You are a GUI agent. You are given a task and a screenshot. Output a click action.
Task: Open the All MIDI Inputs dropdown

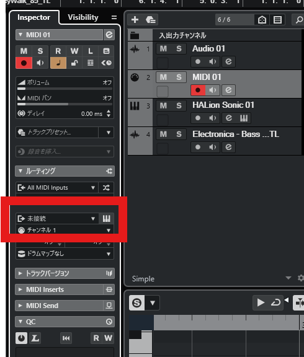57,188
